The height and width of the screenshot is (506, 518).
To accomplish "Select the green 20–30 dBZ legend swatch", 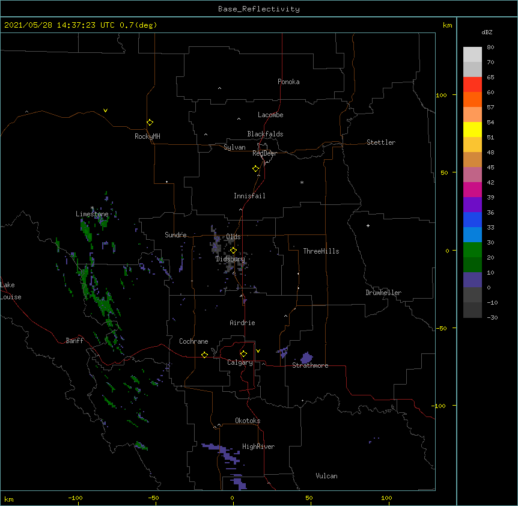I will (x=472, y=250).
